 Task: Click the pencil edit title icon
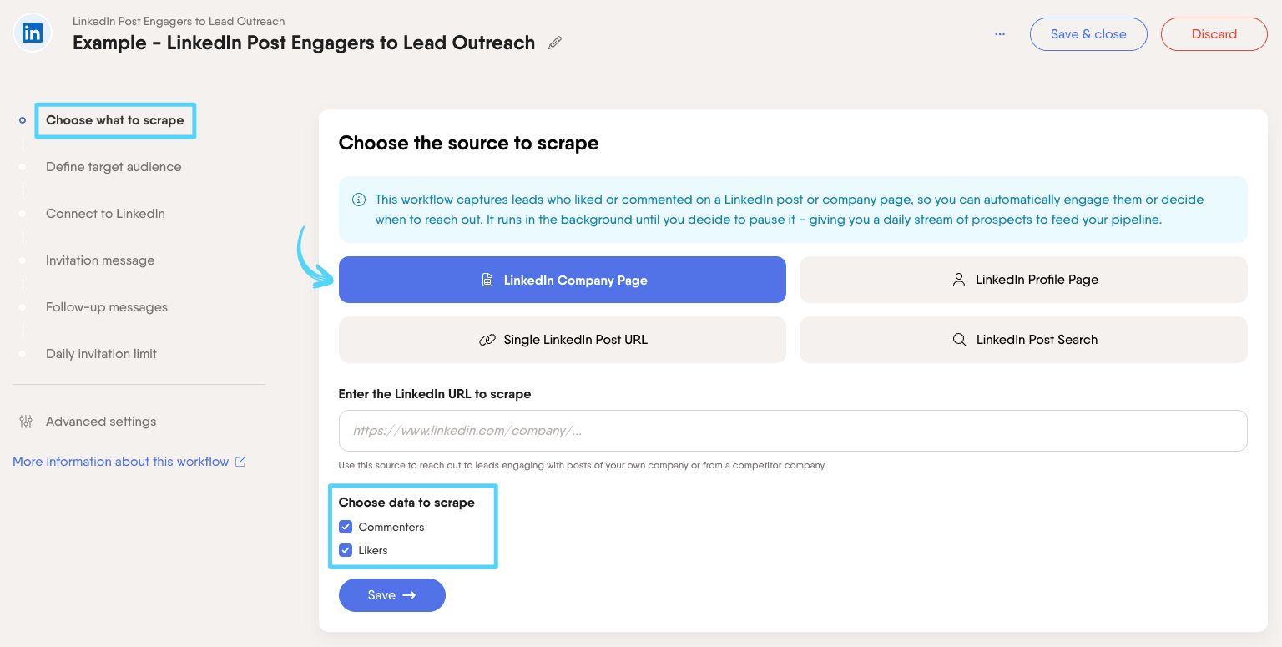[x=555, y=43]
